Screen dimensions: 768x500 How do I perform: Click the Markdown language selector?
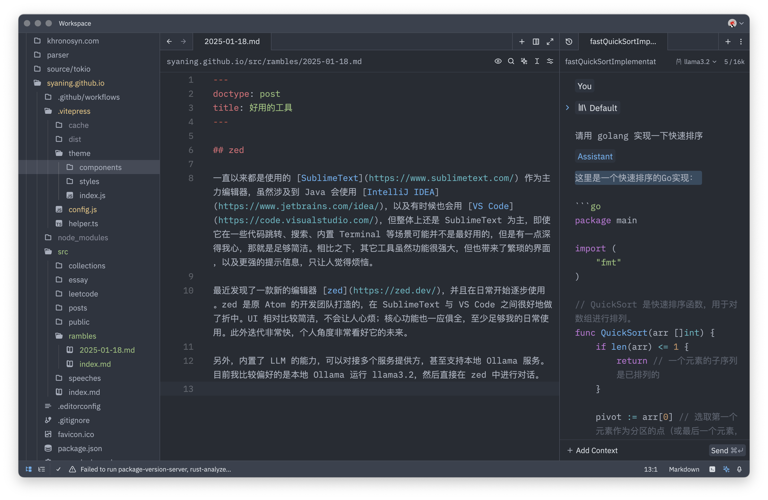(x=684, y=469)
